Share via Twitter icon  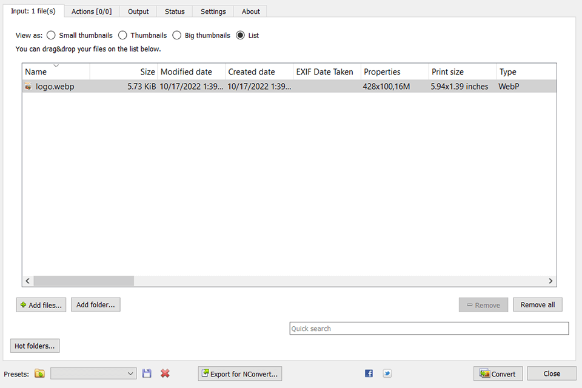click(x=387, y=373)
